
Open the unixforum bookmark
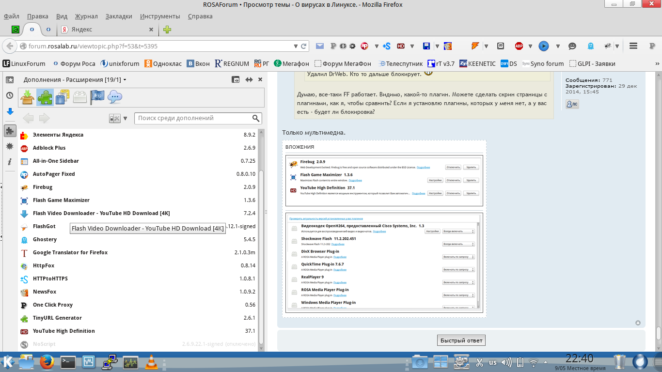120,63
